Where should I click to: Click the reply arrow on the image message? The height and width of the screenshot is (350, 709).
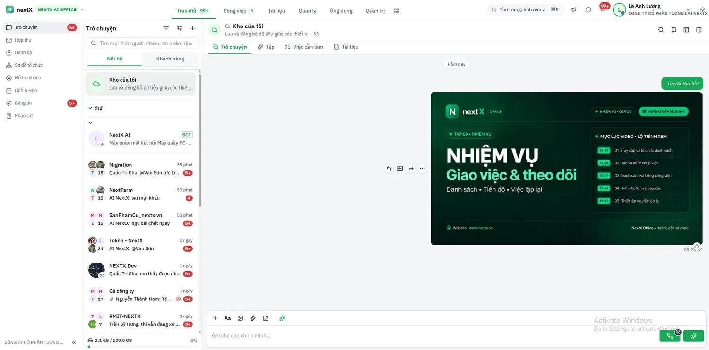click(389, 169)
